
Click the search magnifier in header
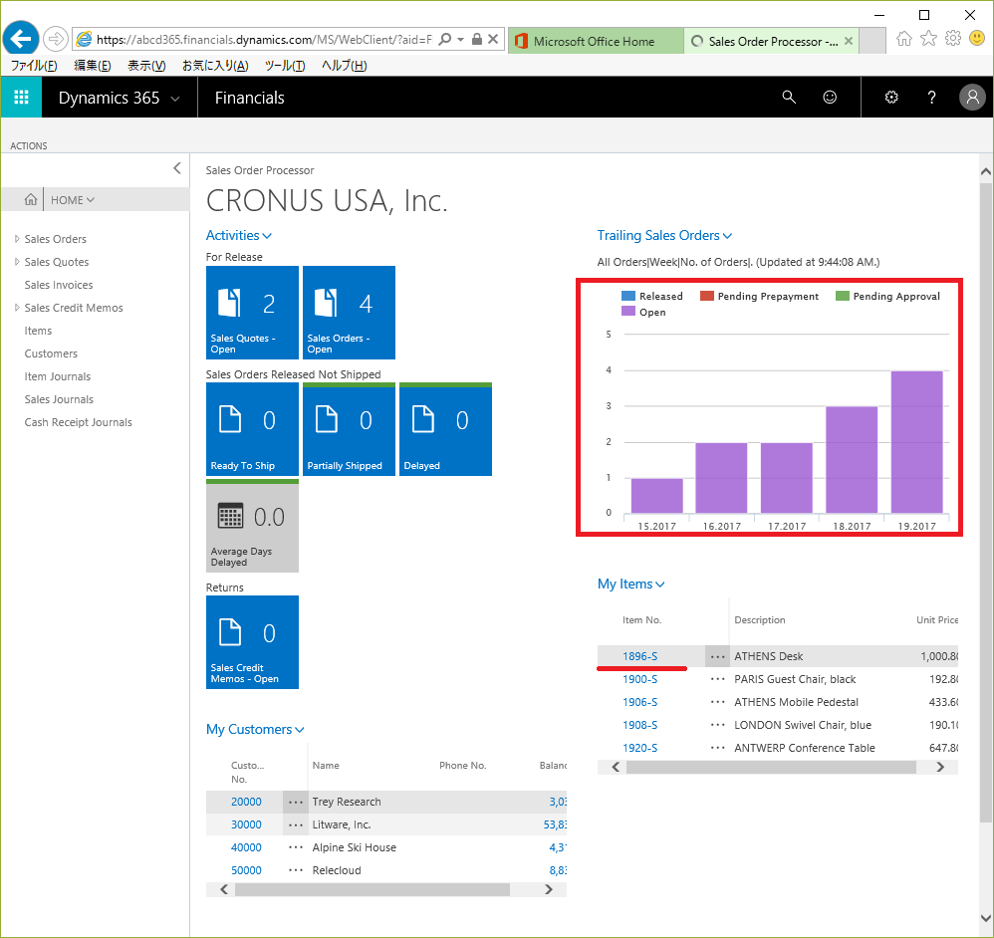(x=789, y=97)
